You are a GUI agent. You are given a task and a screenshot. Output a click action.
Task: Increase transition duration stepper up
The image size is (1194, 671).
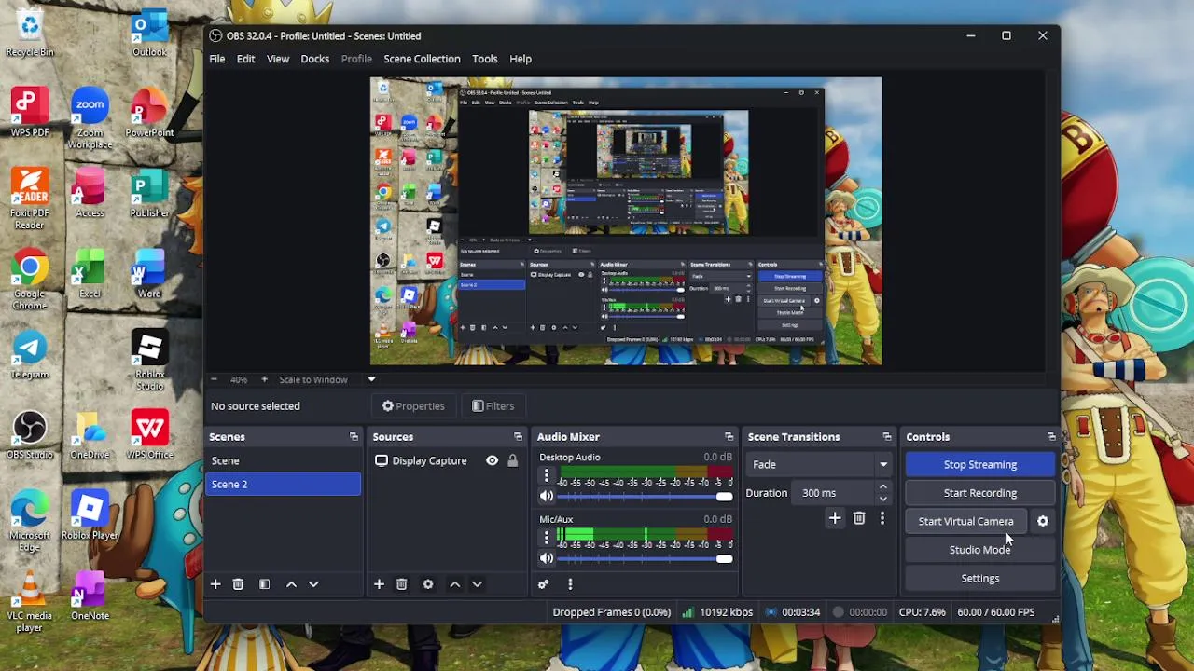tap(883, 487)
